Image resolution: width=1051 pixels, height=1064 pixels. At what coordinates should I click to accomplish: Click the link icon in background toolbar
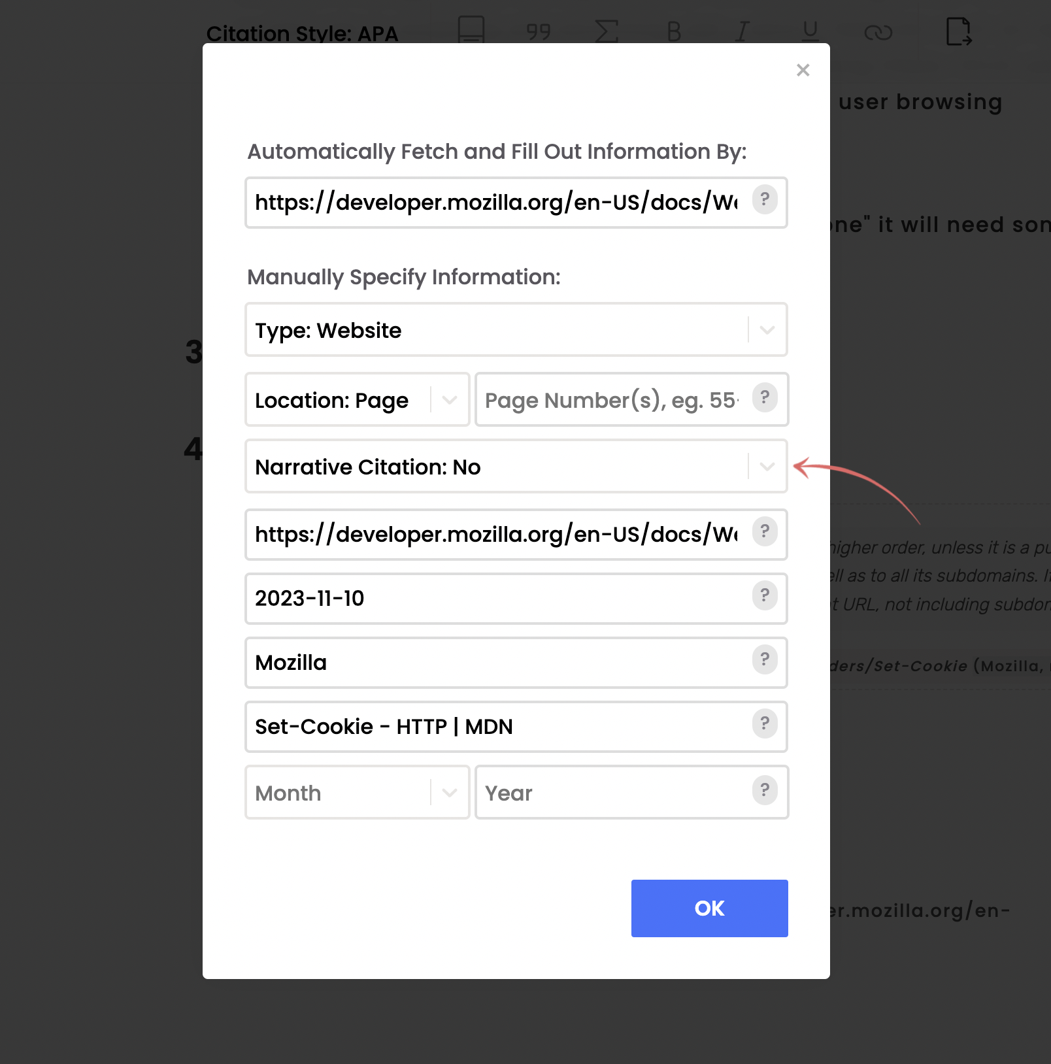tap(878, 33)
